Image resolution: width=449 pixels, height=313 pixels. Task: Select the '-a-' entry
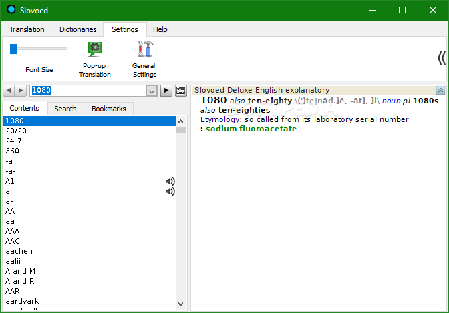(90, 171)
